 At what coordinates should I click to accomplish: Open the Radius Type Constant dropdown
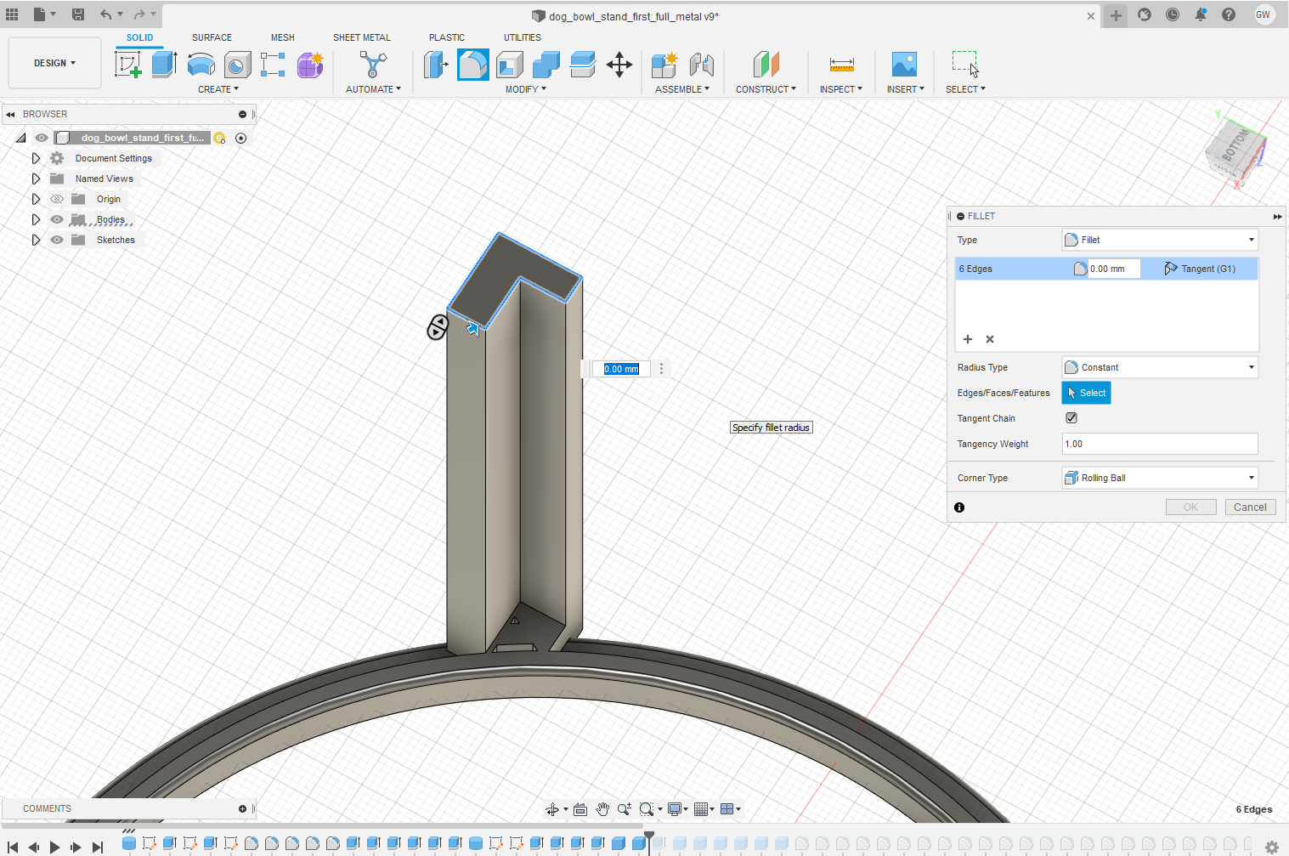[x=1160, y=367]
